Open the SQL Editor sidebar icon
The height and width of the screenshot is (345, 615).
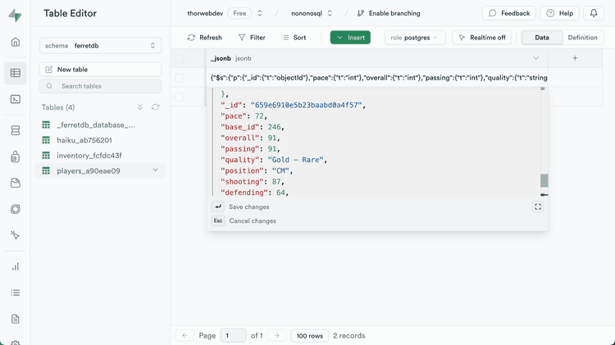point(16,99)
